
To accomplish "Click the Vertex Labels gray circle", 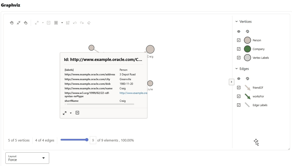I will (248, 58).
